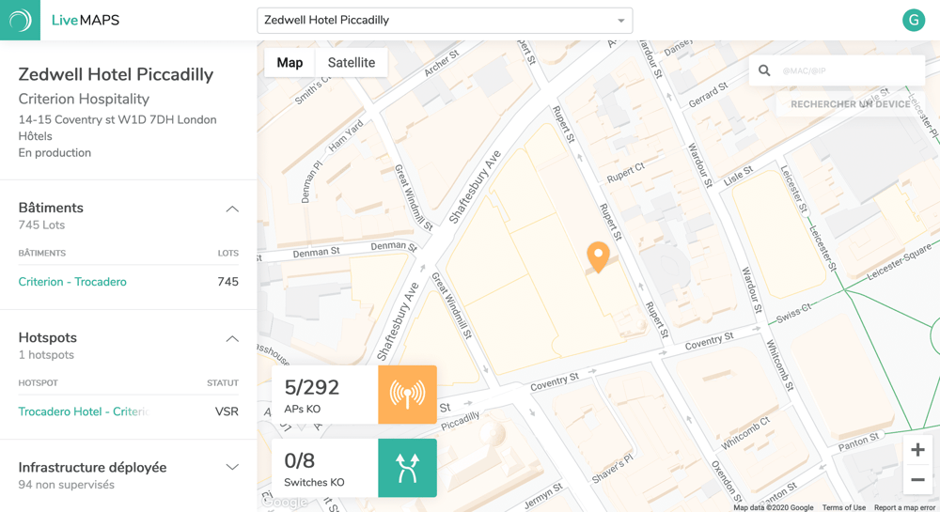Open the Terms of Use link
Image resolution: width=940 pixels, height=512 pixels.
[843, 507]
